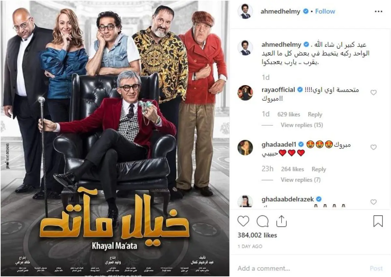Open rayaofficial's profile avatar

click(245, 93)
